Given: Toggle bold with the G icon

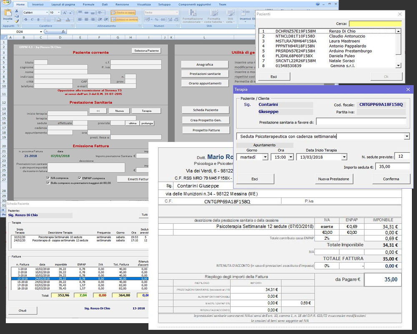Looking at the screenshot, I should pos(26,20).
